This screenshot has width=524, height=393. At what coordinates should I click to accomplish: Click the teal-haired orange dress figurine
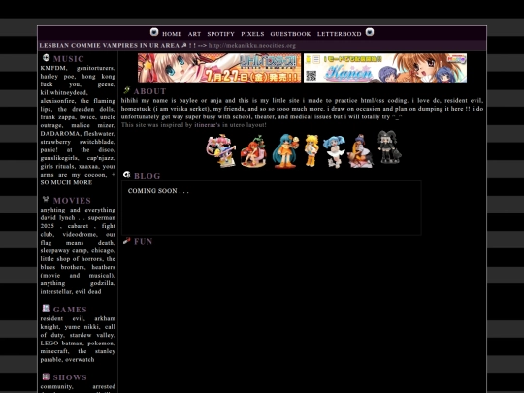coord(285,150)
